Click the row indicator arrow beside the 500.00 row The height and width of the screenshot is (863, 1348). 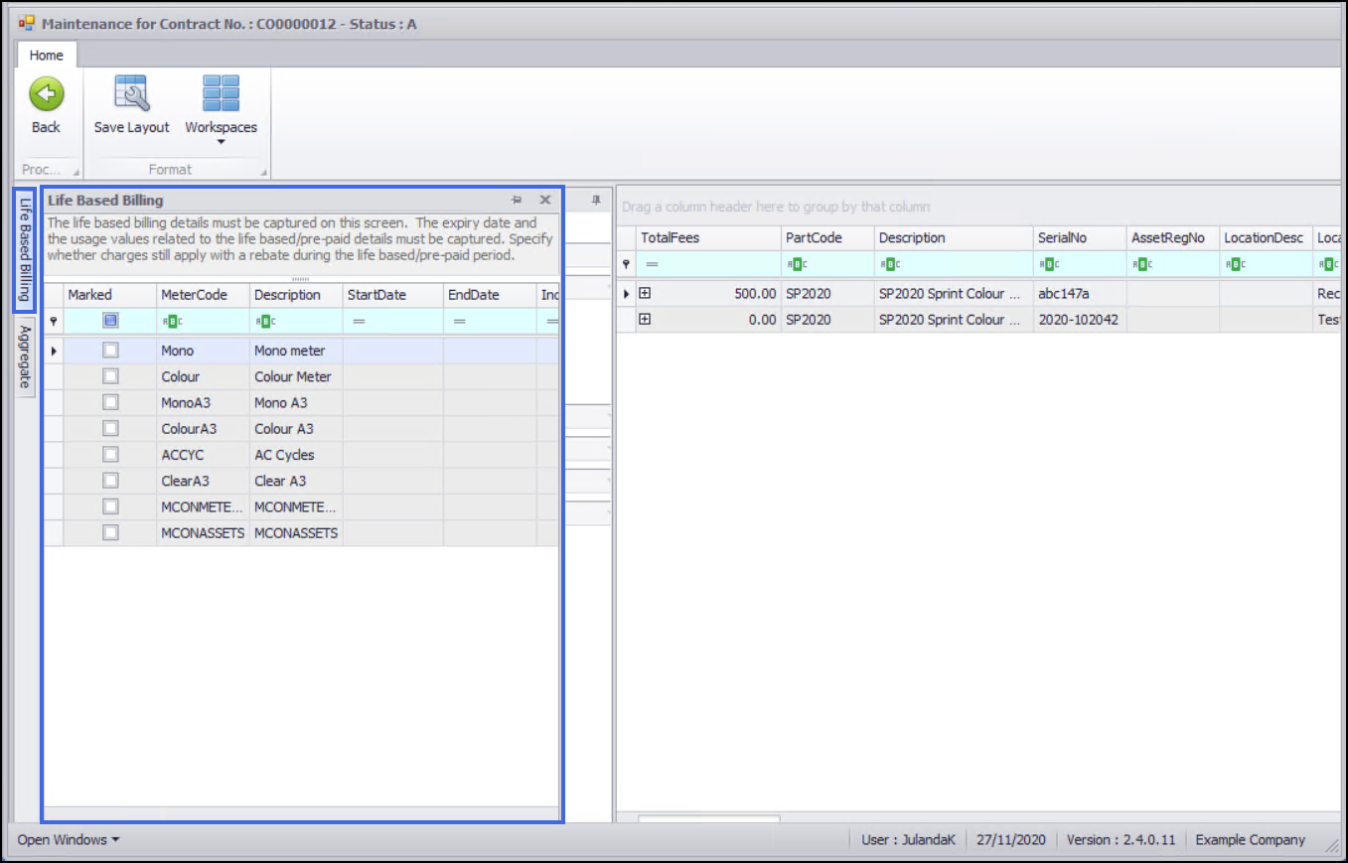pyautogui.click(x=626, y=294)
